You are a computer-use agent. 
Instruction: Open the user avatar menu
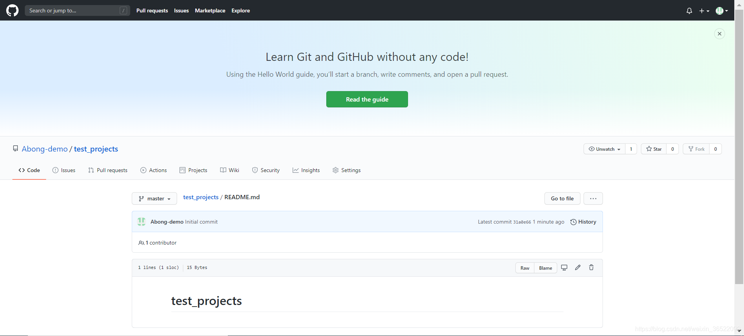(x=722, y=11)
